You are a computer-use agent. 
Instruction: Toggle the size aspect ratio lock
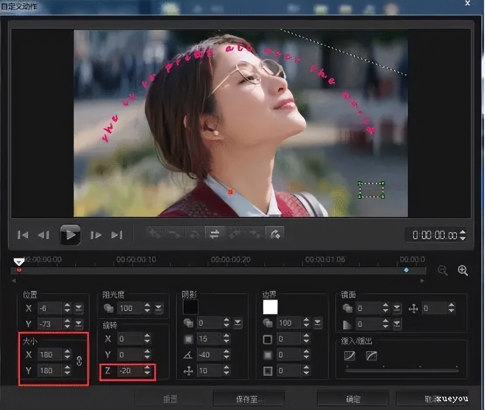pyautogui.click(x=79, y=361)
